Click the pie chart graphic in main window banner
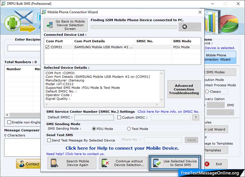245x177 pixels. 229,23
